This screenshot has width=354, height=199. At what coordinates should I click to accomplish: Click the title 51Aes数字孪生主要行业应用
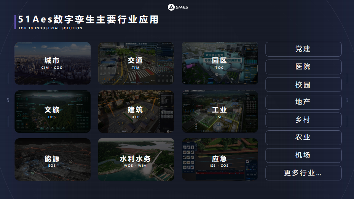pyautogui.click(x=88, y=19)
